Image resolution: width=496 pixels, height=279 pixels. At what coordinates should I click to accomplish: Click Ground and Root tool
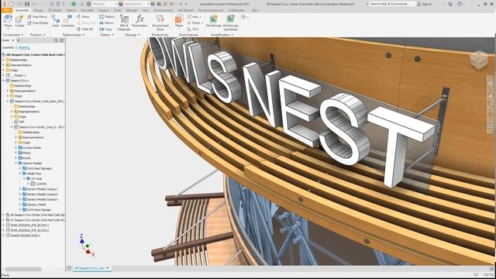[160, 22]
